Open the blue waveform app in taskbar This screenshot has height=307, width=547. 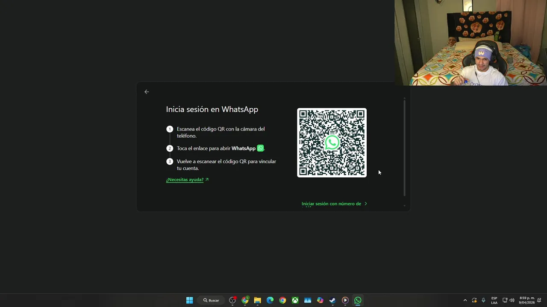pyautogui.click(x=308, y=300)
